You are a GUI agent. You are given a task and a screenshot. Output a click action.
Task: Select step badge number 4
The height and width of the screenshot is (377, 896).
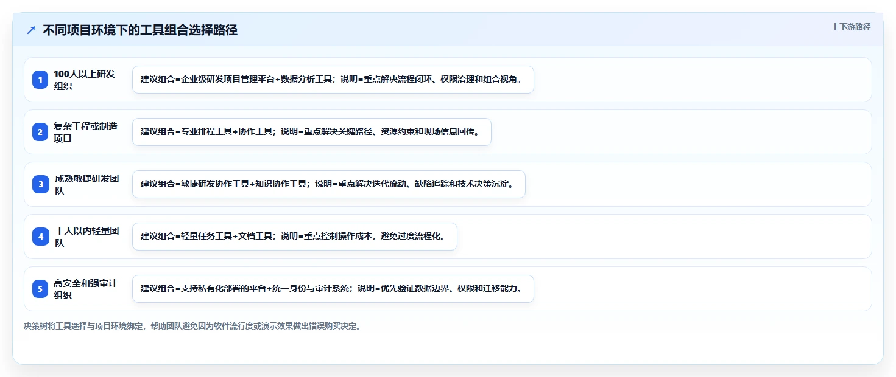(40, 237)
